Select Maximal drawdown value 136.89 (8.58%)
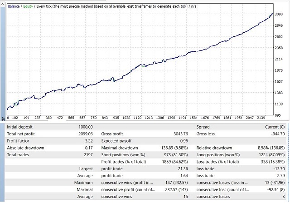Screen dimensions: 290x218 pyautogui.click(x=174, y=148)
